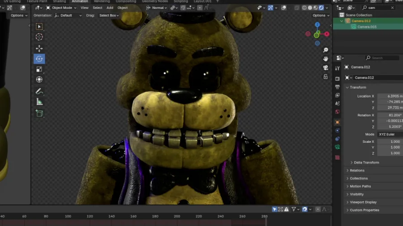Toggle X-ray view in header
This screenshot has width=403, height=226.
point(297,8)
